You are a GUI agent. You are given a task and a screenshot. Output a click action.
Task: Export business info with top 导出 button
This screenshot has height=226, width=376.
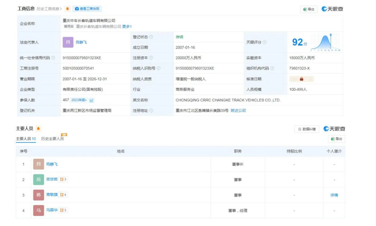pos(309,9)
